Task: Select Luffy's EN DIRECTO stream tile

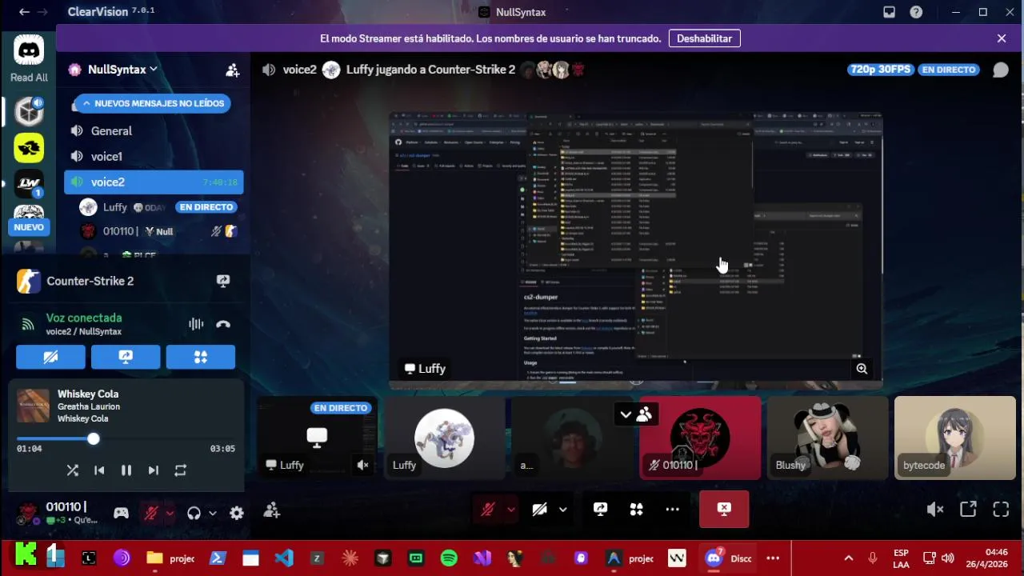Action: coord(317,438)
